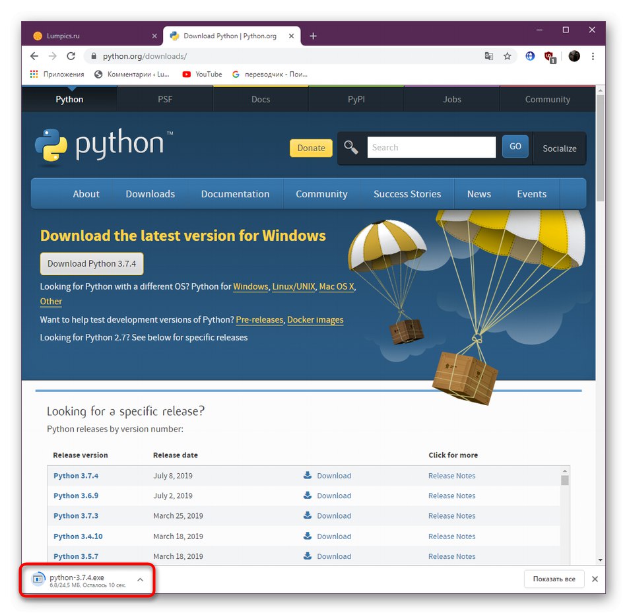The width and height of the screenshot is (627, 615).
Task: Open the Python 3.7.4 release link
Action: [x=76, y=476]
